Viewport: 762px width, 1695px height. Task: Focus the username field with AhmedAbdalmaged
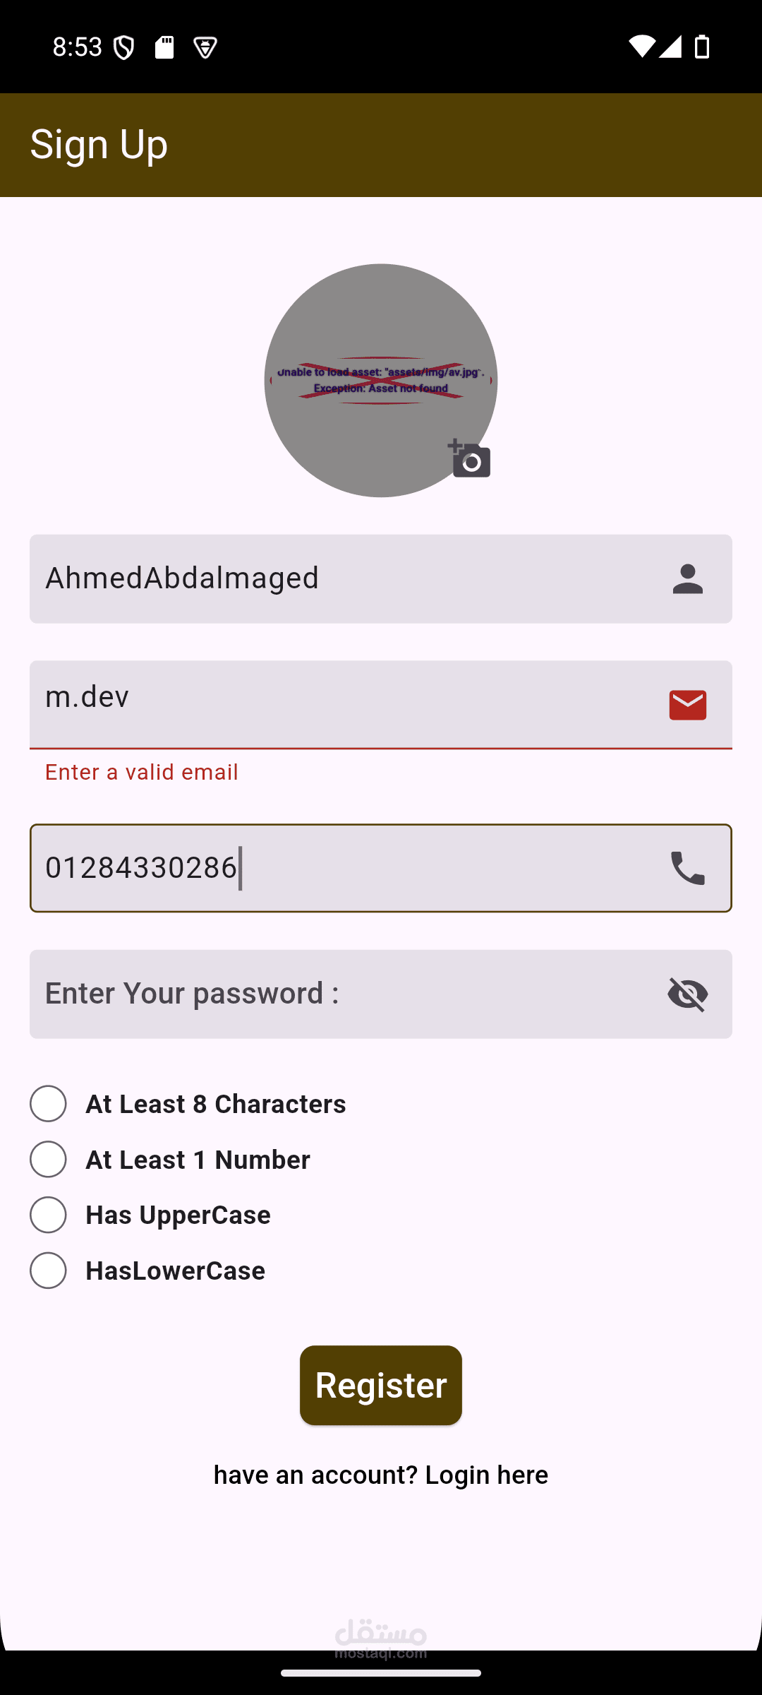(x=339, y=579)
